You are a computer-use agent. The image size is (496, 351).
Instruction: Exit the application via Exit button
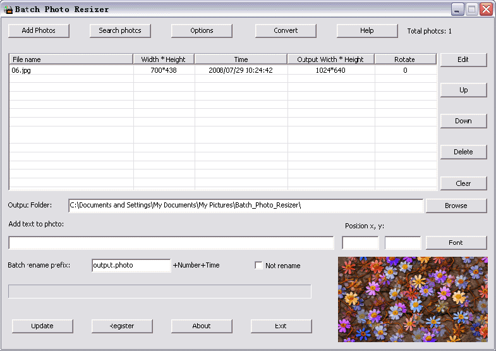click(x=281, y=326)
